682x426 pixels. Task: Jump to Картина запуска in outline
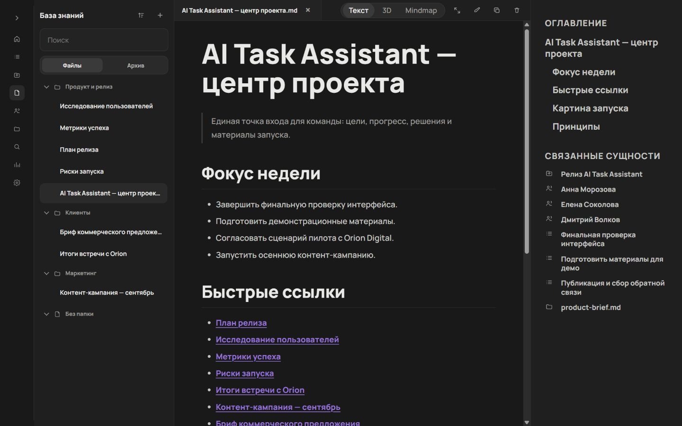point(590,108)
